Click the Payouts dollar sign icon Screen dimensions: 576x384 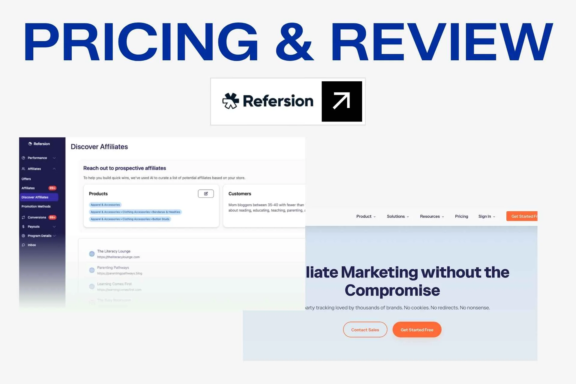tap(23, 226)
